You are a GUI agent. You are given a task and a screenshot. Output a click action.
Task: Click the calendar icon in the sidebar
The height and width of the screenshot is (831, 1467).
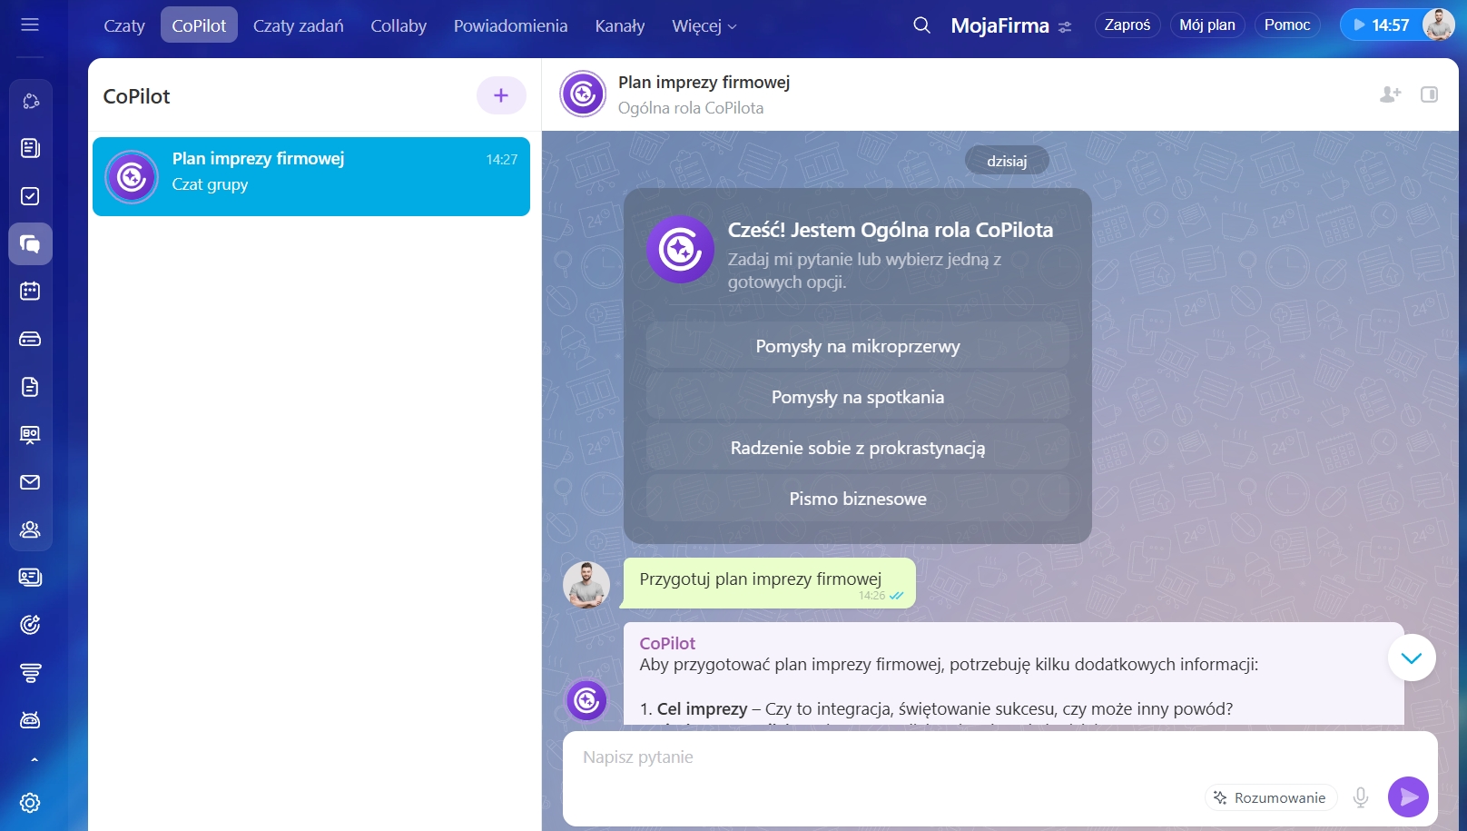click(x=30, y=292)
